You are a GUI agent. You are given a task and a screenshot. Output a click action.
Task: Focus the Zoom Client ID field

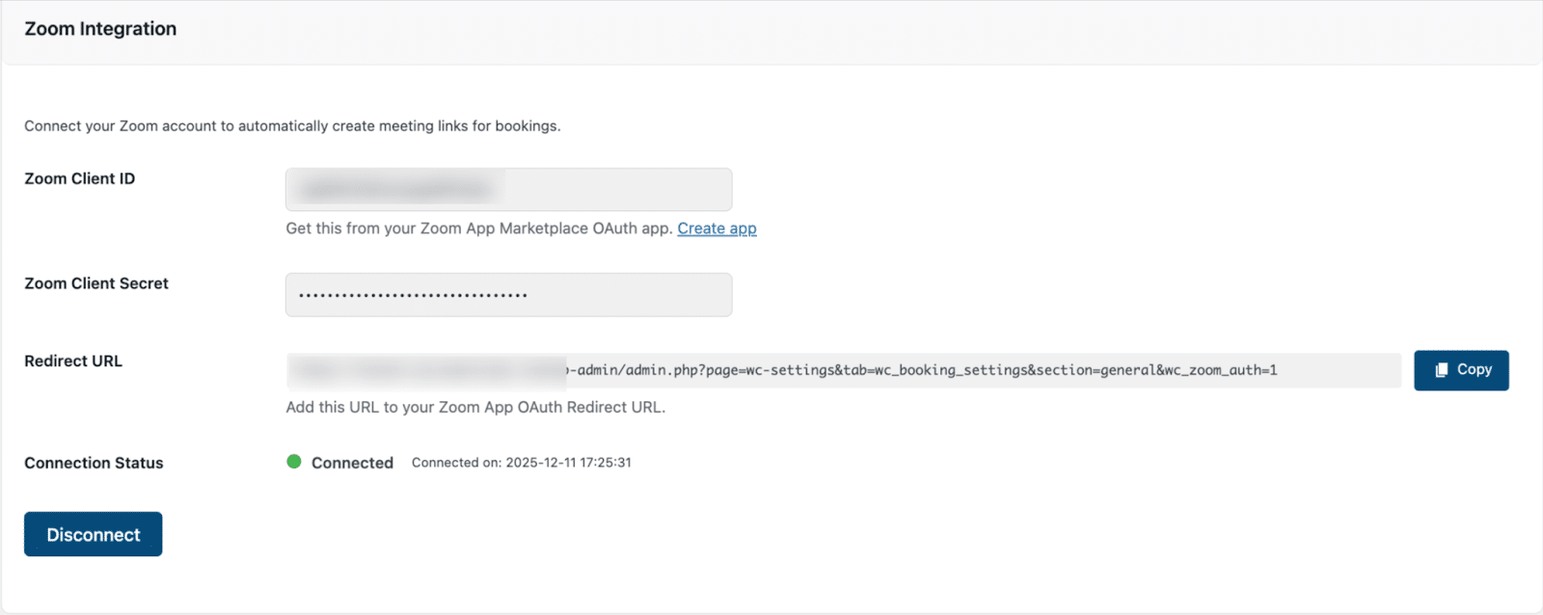pos(509,190)
